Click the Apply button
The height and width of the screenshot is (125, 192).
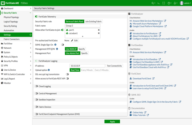[112, 121]
